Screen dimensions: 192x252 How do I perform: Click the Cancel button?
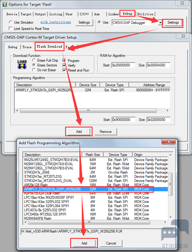click(111, 243)
